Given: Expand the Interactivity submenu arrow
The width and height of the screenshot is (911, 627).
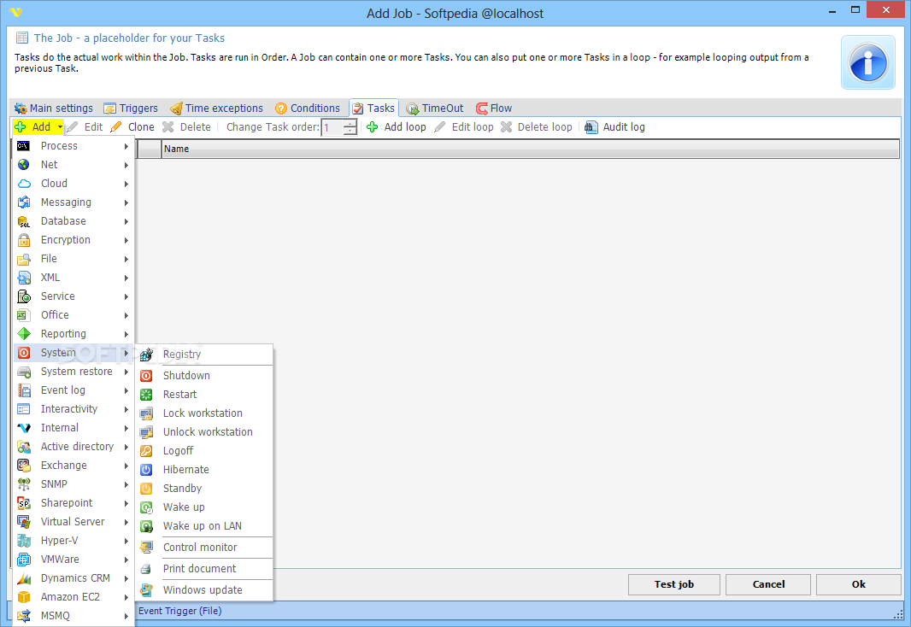Looking at the screenshot, I should point(126,409).
